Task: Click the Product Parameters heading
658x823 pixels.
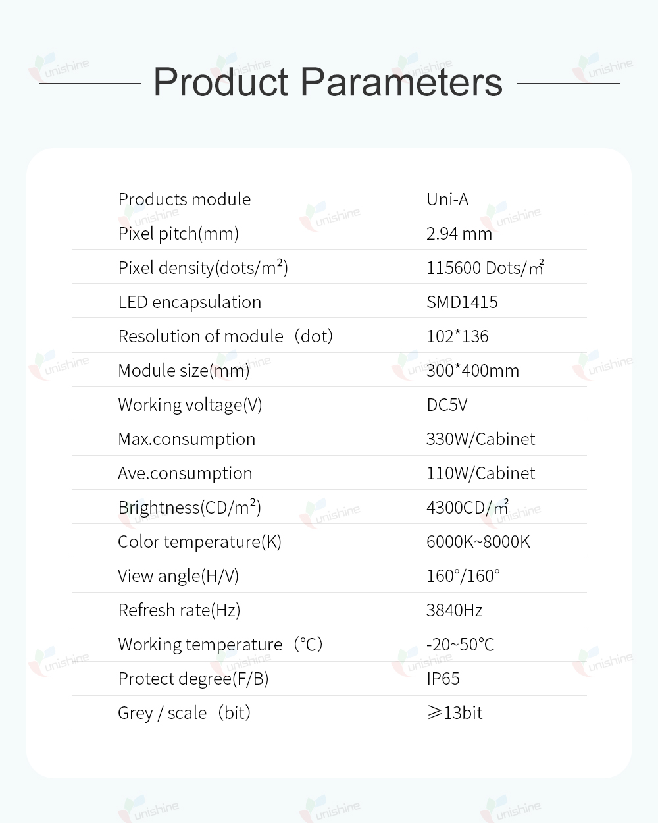Action: [328, 82]
